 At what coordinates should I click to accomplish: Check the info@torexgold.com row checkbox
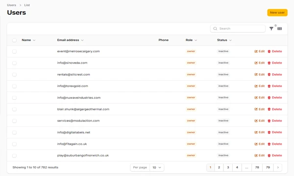14,86
